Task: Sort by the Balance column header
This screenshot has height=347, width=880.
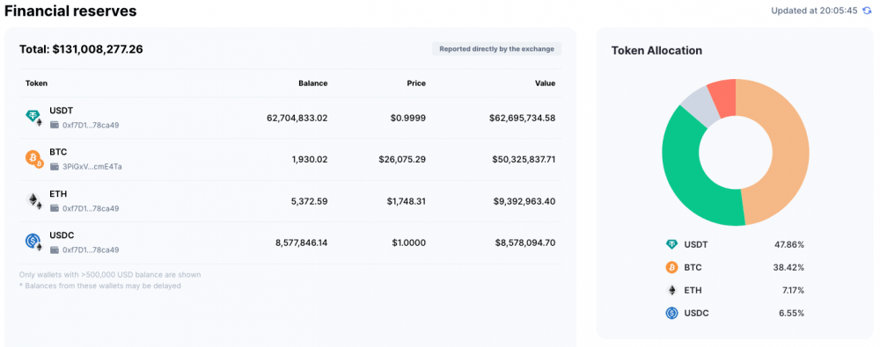Action: pyautogui.click(x=312, y=83)
